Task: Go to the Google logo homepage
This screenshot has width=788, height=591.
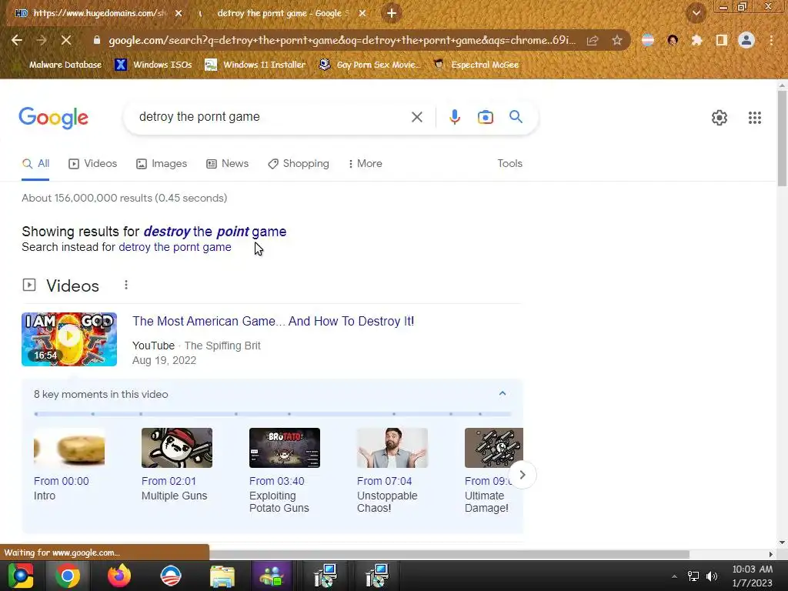Action: [x=53, y=118]
